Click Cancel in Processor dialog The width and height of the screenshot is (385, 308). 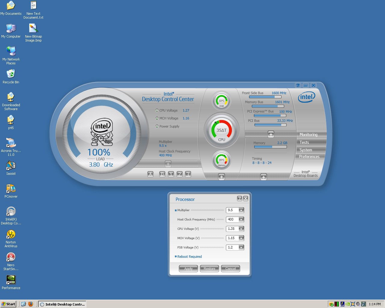(230, 269)
